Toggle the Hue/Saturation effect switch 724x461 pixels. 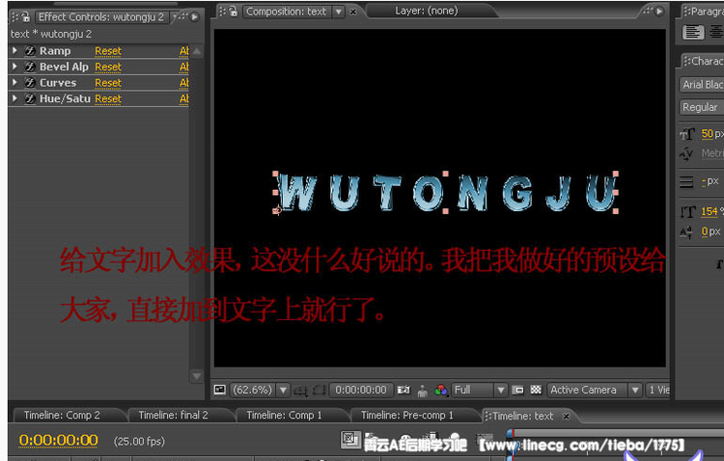(30, 98)
